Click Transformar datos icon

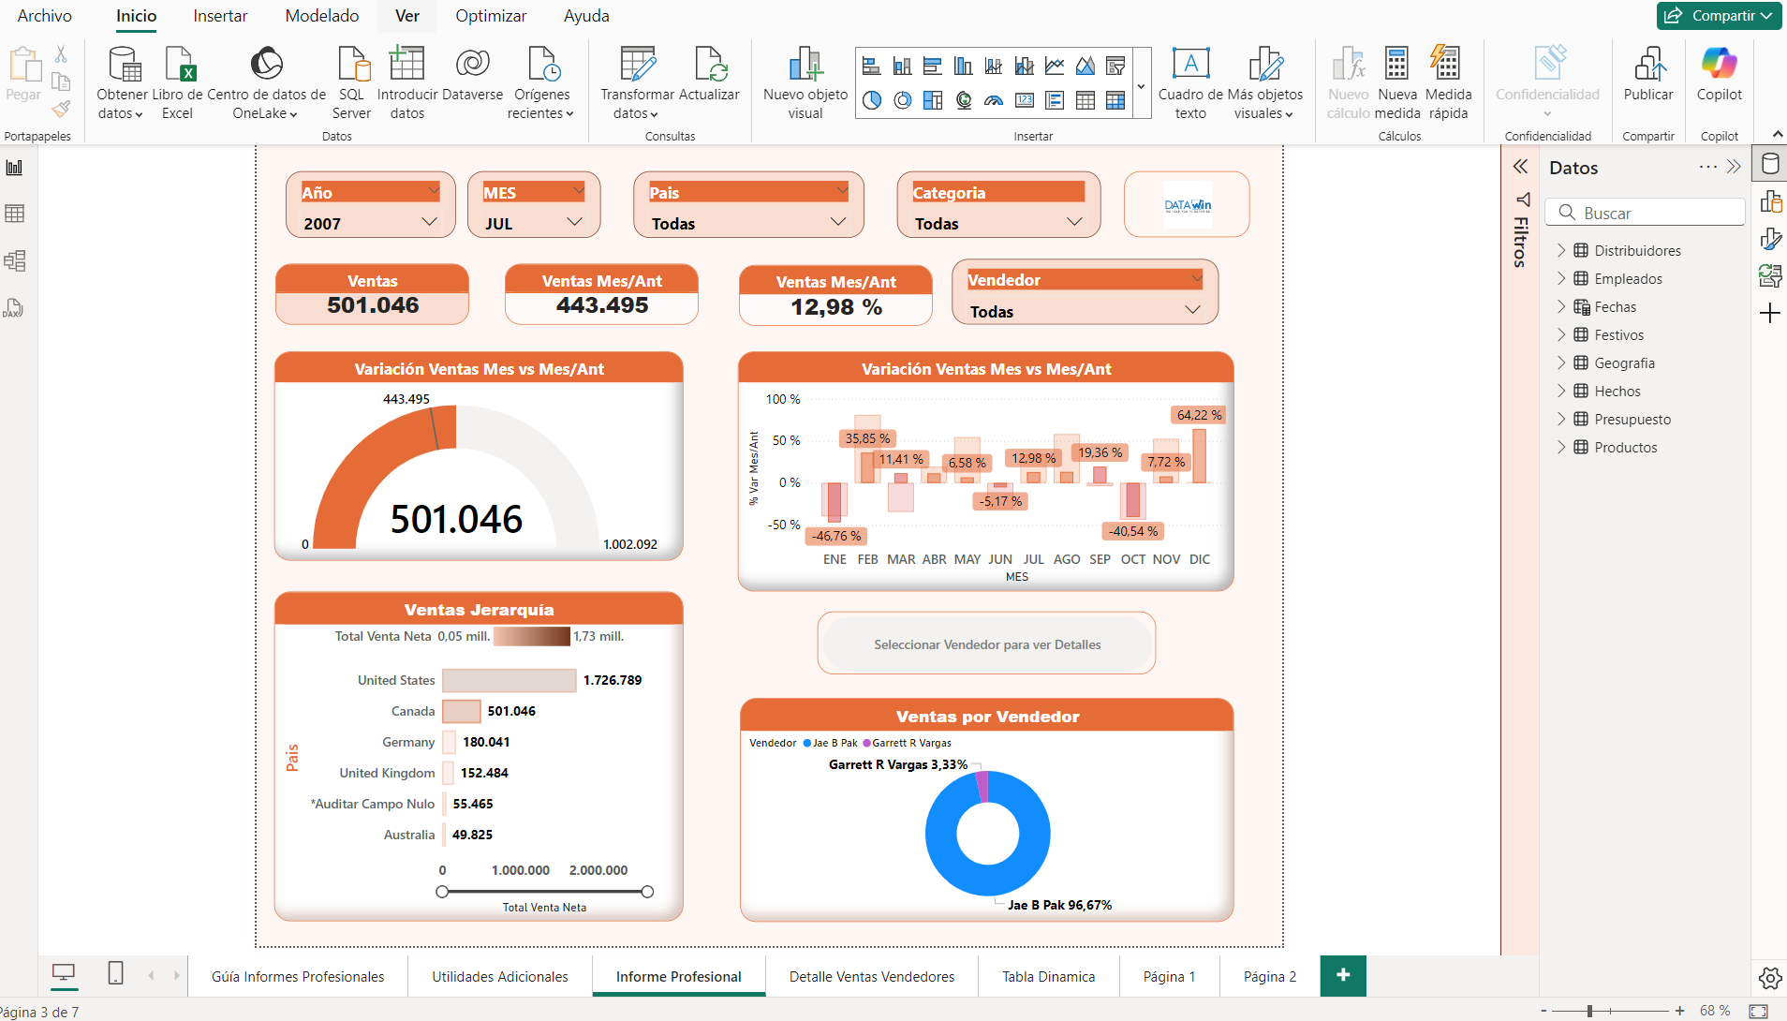tap(637, 64)
